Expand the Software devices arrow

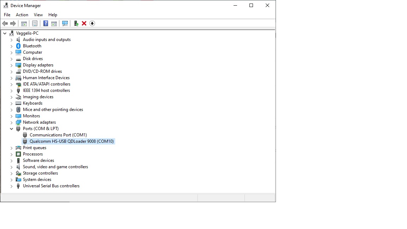(11, 161)
